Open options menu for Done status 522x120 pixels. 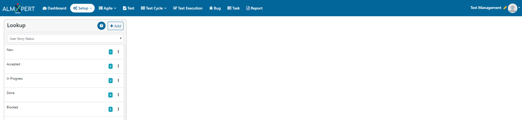[x=118, y=95]
